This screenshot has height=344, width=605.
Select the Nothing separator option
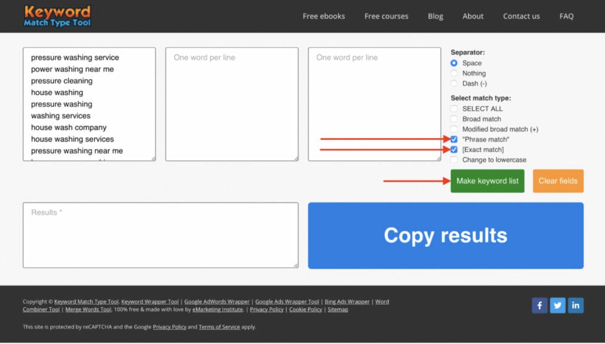point(454,73)
